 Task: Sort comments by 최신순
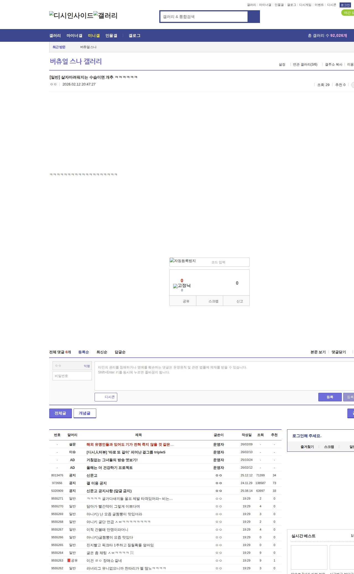[x=102, y=352]
